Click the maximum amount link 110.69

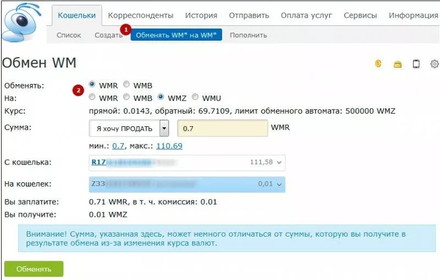coord(169,146)
